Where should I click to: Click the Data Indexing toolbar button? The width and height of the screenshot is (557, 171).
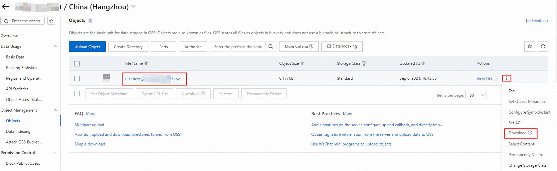click(342, 46)
